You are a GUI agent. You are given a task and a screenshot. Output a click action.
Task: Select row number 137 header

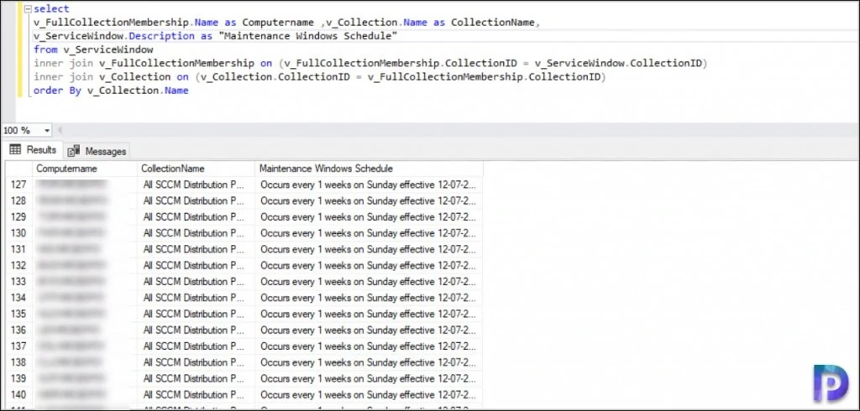[18, 346]
